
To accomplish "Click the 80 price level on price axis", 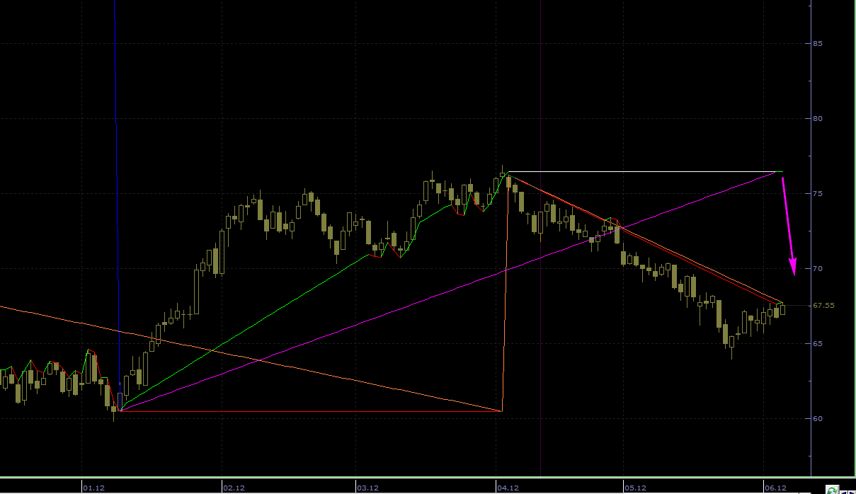I will pyautogui.click(x=818, y=118).
